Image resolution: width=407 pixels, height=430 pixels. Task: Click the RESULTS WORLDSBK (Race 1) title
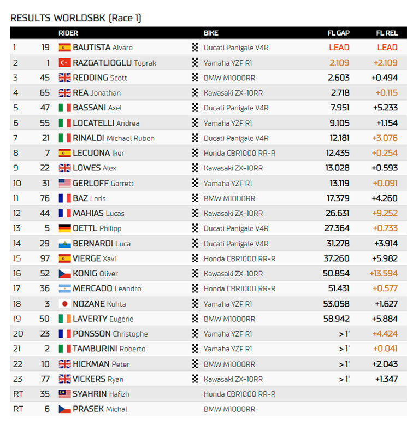pyautogui.click(x=76, y=18)
